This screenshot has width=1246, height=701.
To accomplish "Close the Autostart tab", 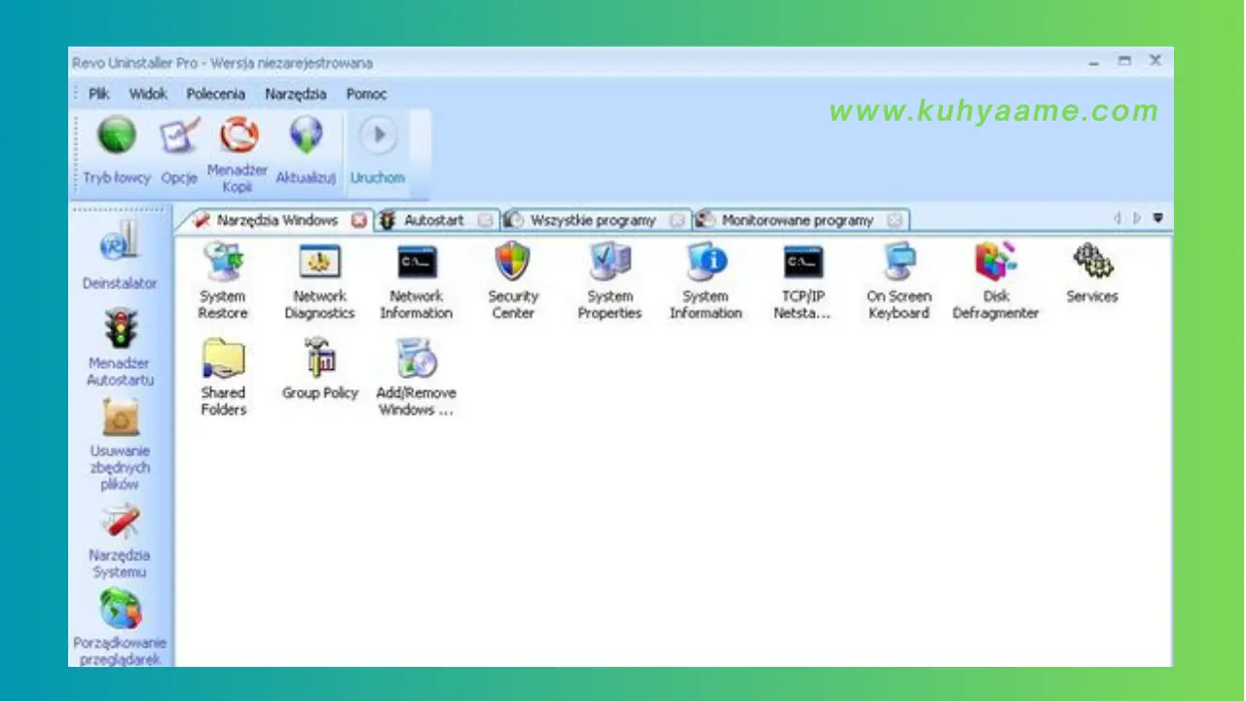I will (485, 221).
